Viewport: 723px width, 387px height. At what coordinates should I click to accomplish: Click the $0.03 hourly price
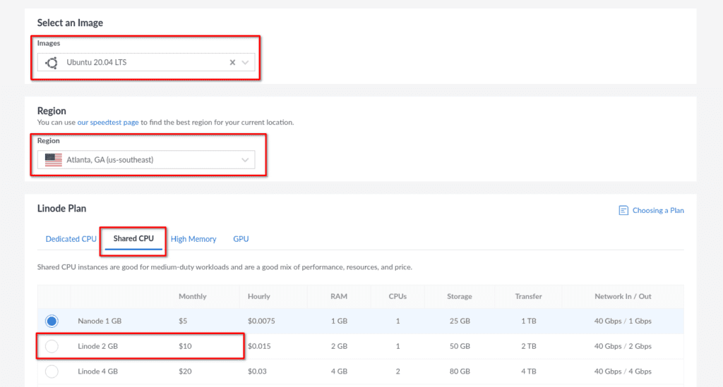click(x=257, y=371)
